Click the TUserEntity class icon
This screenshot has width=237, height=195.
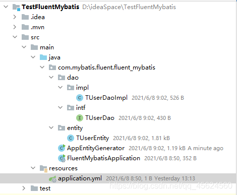pos(71,138)
